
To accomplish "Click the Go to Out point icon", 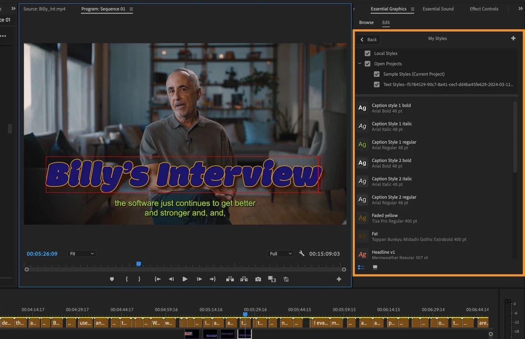I will [x=213, y=279].
